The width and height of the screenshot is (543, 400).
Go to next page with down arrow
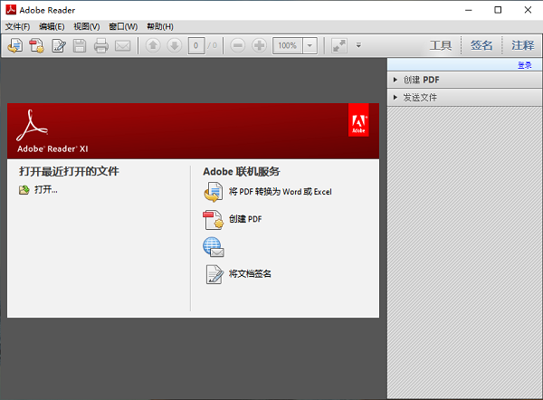point(175,45)
